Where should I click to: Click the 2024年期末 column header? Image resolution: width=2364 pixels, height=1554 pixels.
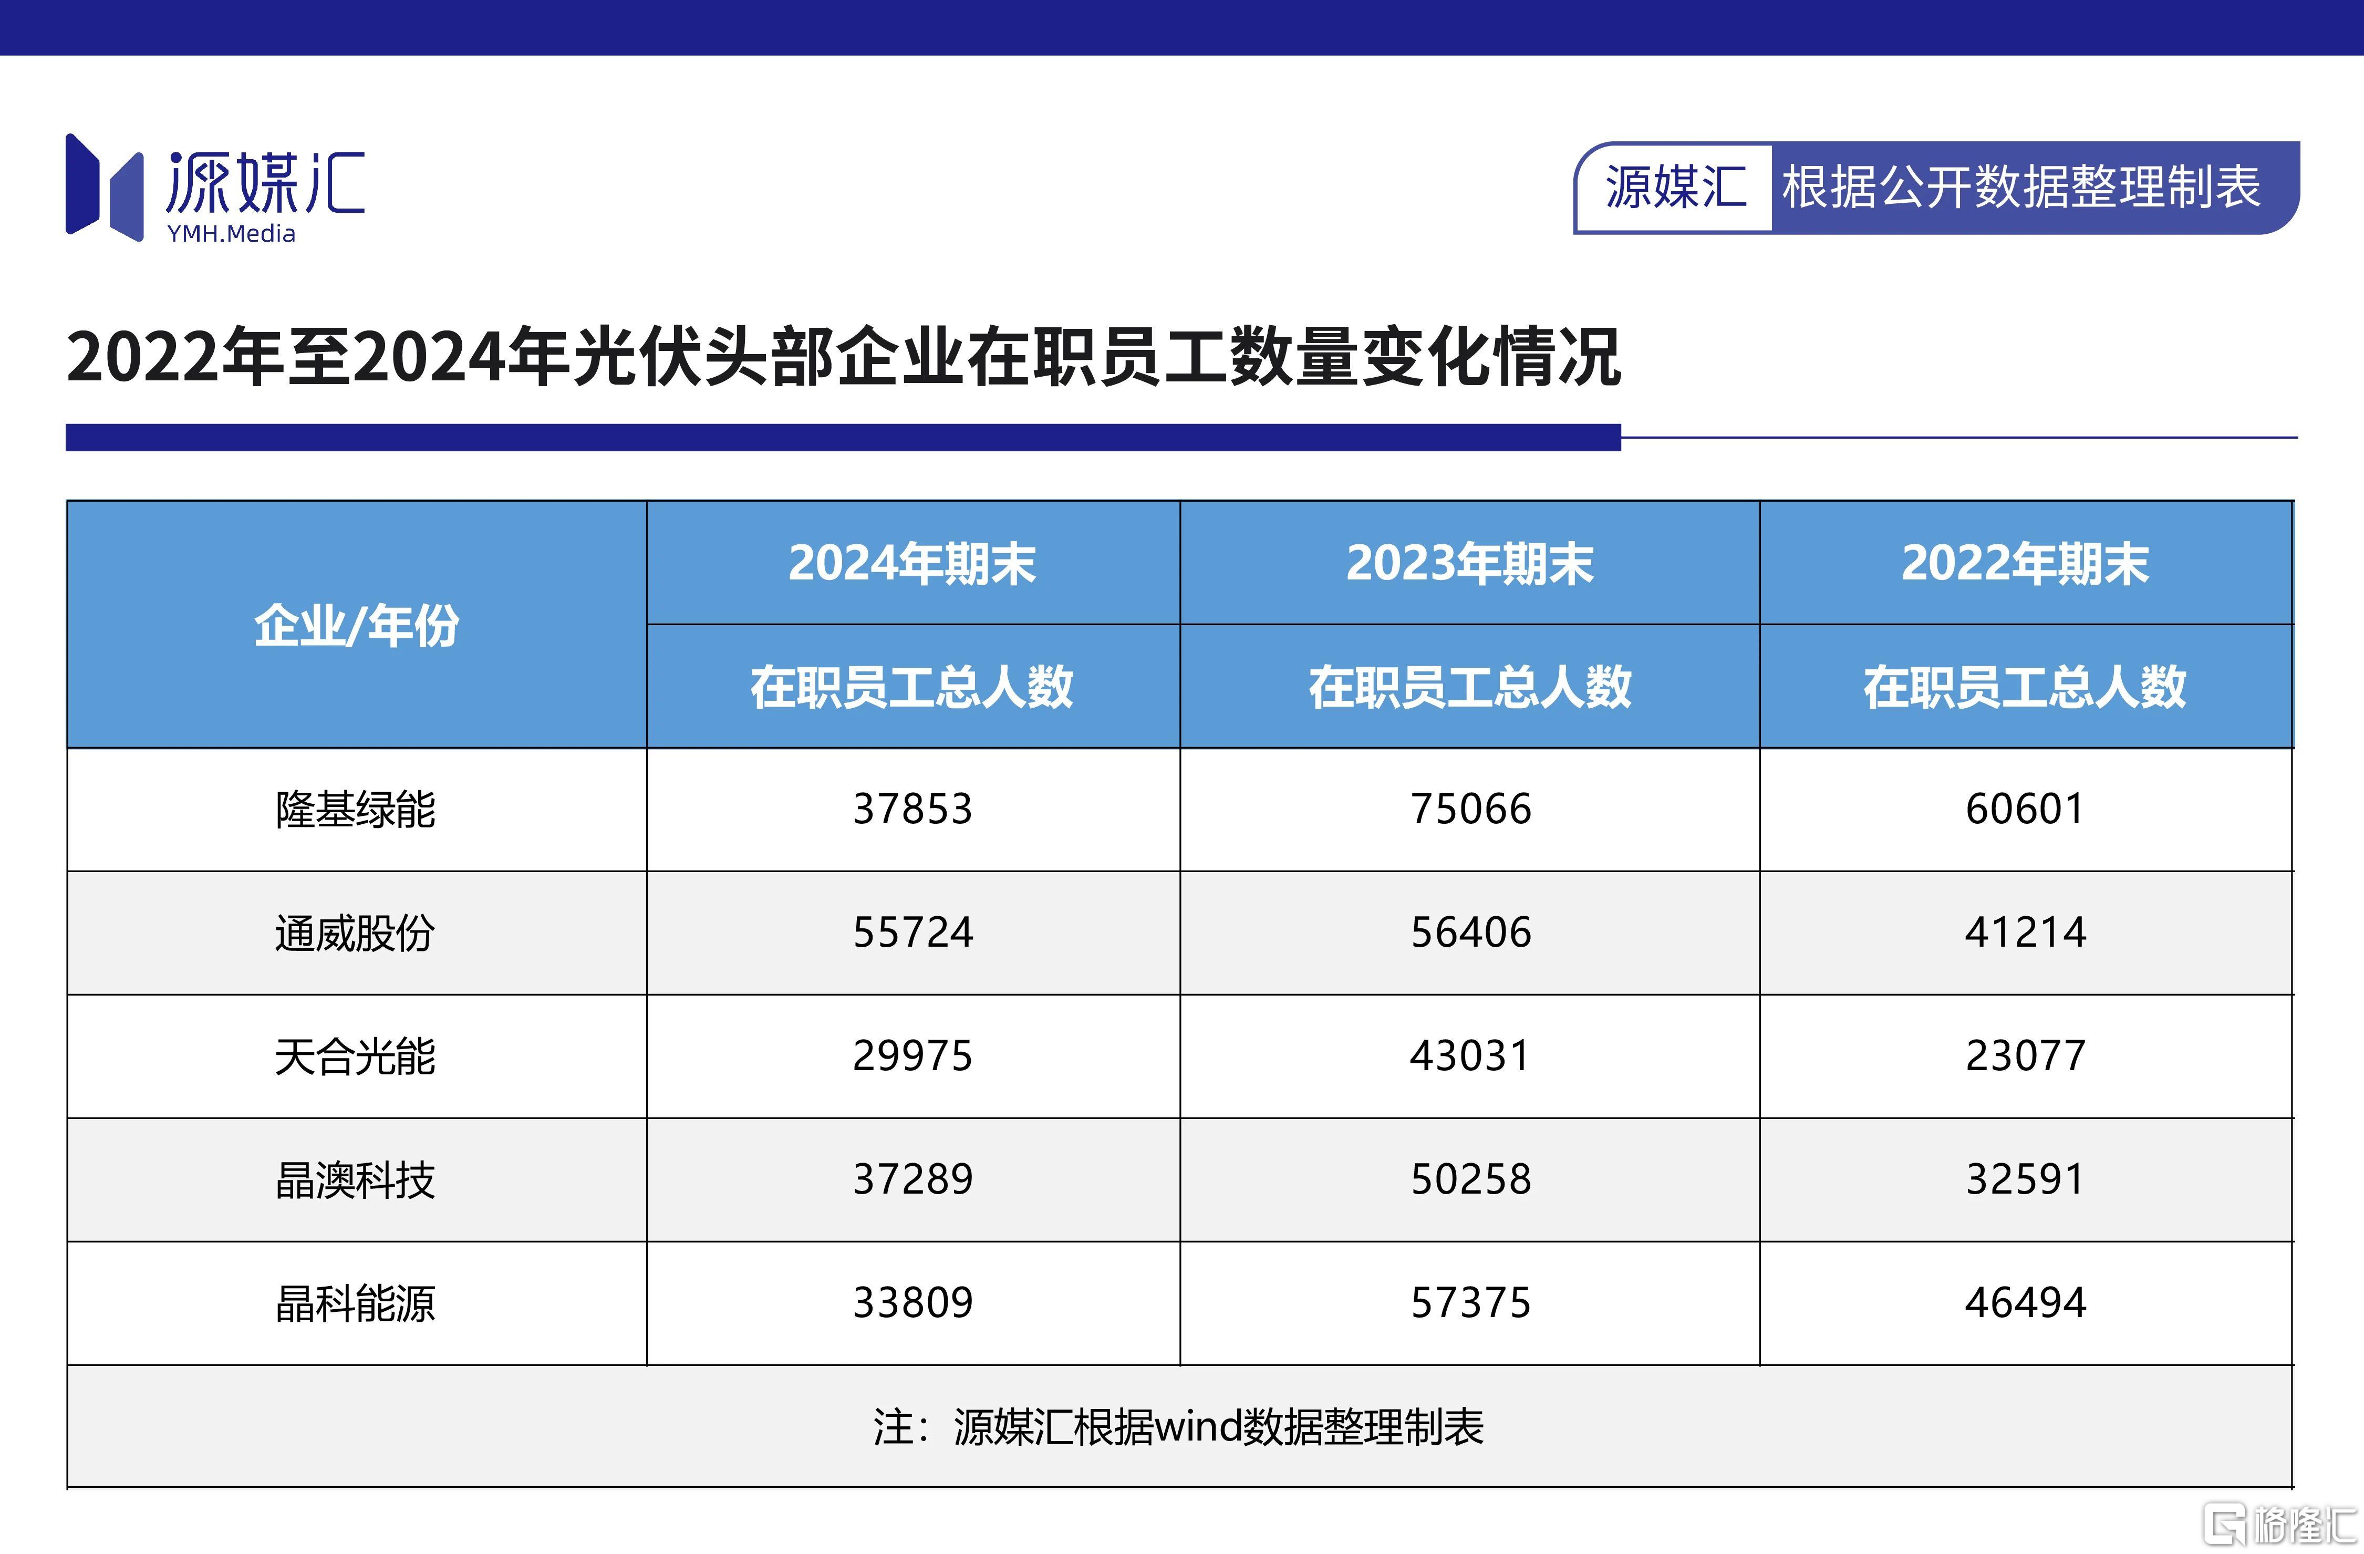[x=913, y=563]
